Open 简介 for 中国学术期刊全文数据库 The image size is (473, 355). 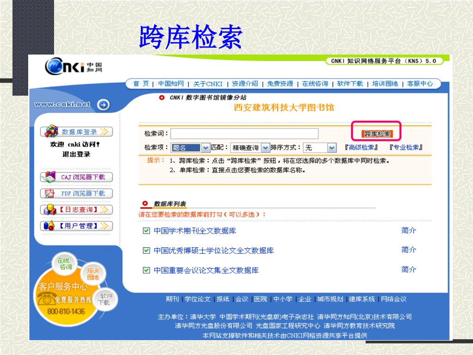(408, 230)
